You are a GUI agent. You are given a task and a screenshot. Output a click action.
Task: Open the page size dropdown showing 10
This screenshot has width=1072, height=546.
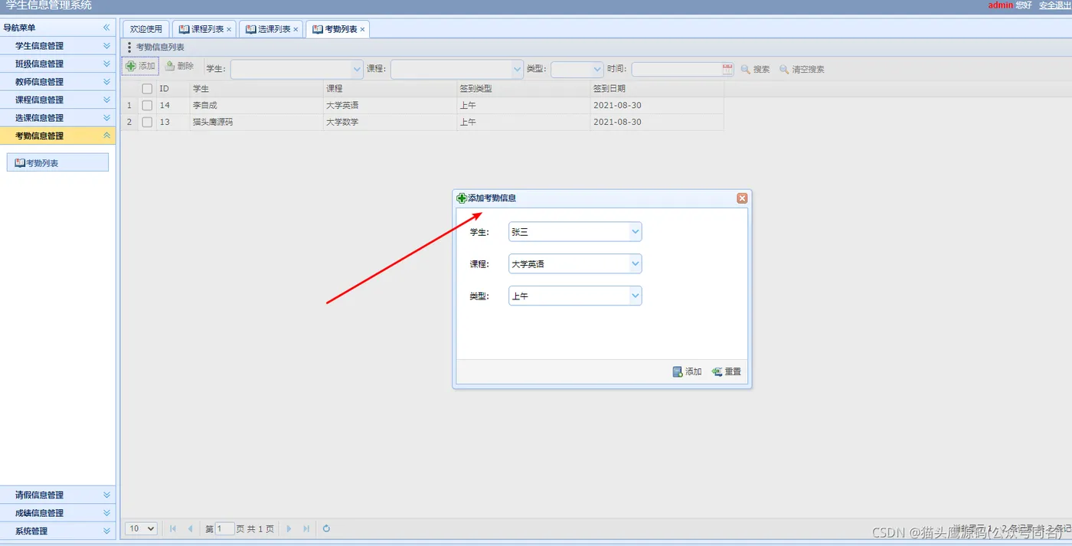(x=141, y=528)
